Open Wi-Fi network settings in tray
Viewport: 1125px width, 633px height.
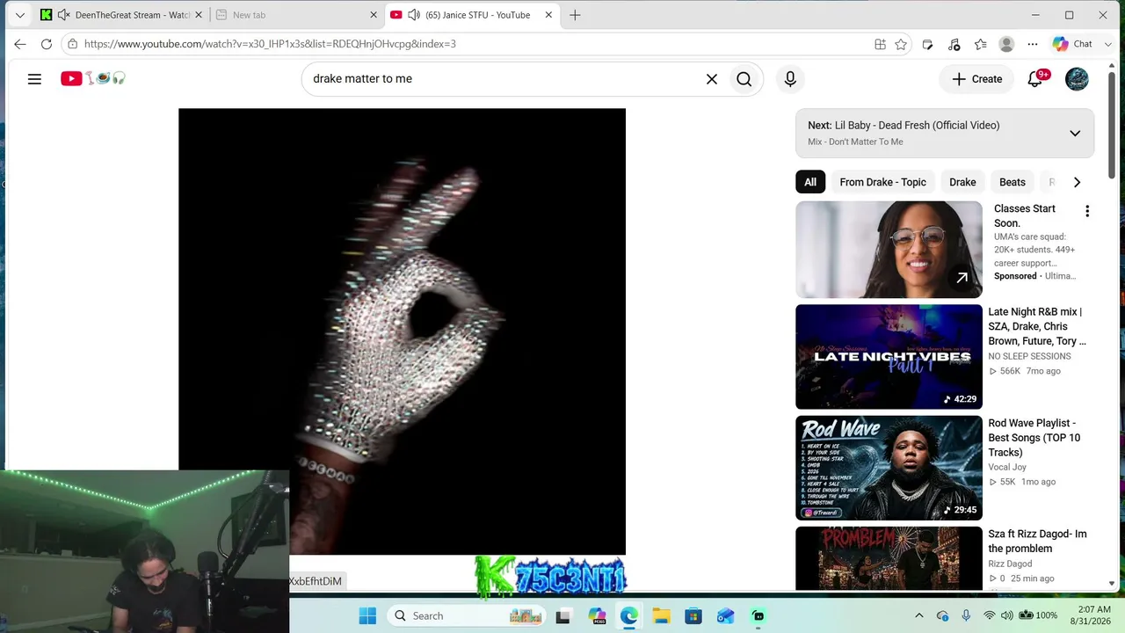click(990, 615)
